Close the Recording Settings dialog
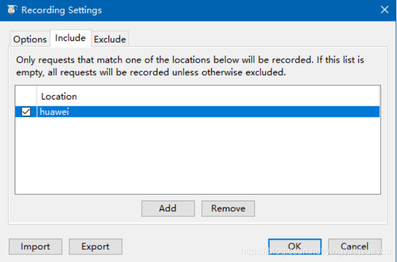The image size is (397, 262). pyautogui.click(x=384, y=10)
